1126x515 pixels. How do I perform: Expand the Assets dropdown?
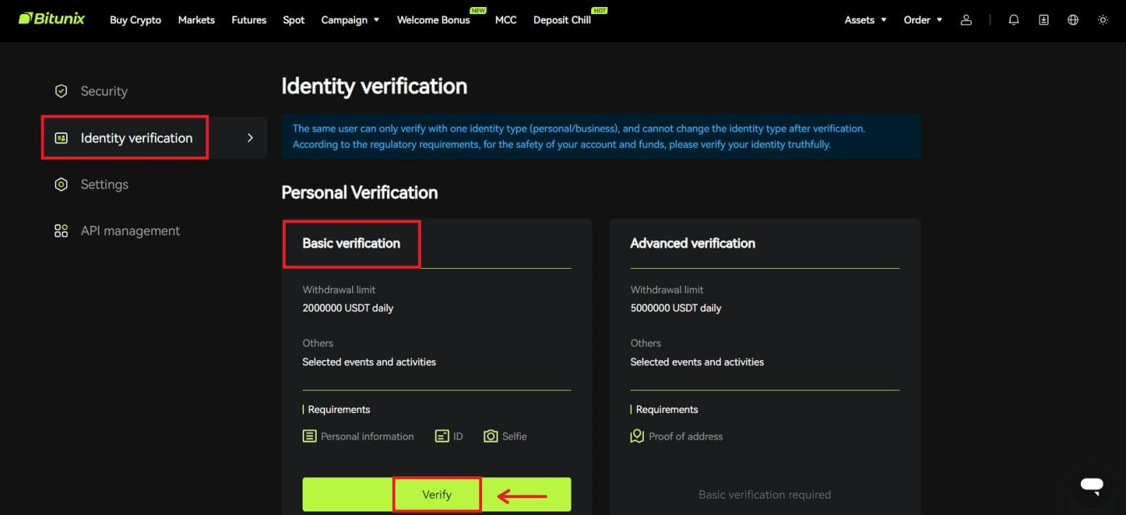(865, 20)
